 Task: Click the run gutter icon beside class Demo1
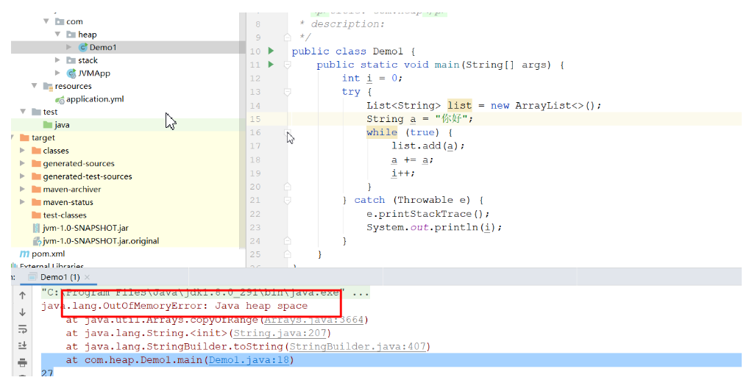pos(271,51)
